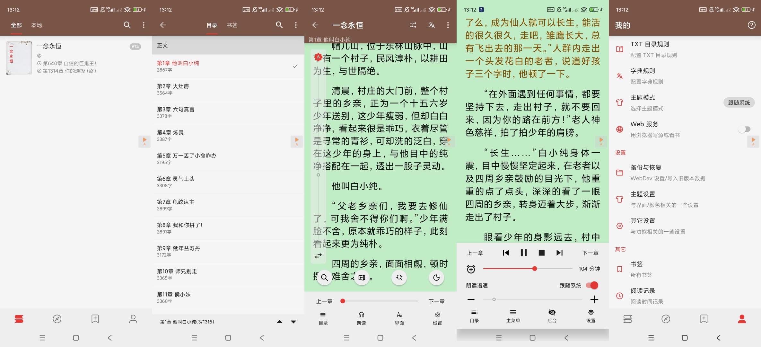The image size is (761, 347).
Task: Uncheck the read mark on 第1章
Action: coord(295,66)
